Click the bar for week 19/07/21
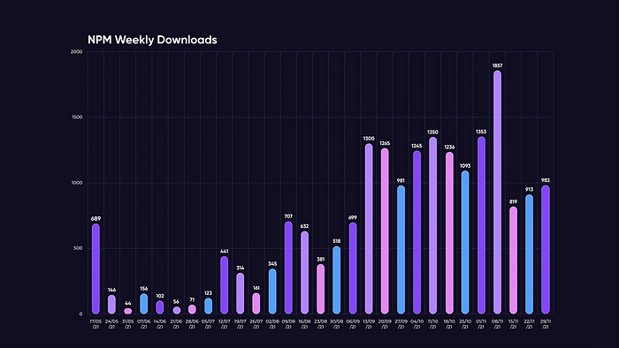This screenshot has width=619, height=348. click(240, 293)
